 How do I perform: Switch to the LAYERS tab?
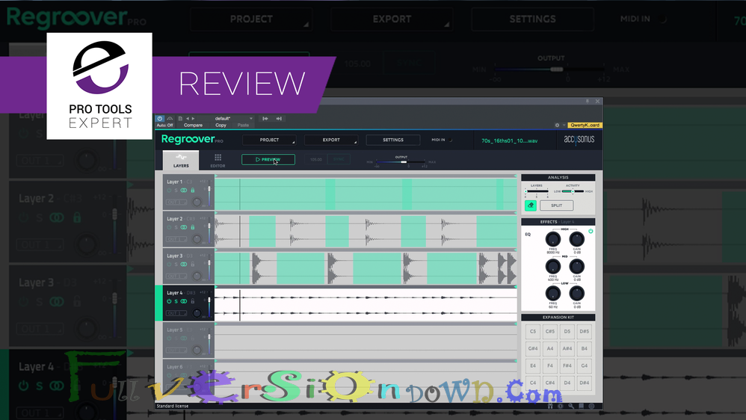[x=181, y=161]
